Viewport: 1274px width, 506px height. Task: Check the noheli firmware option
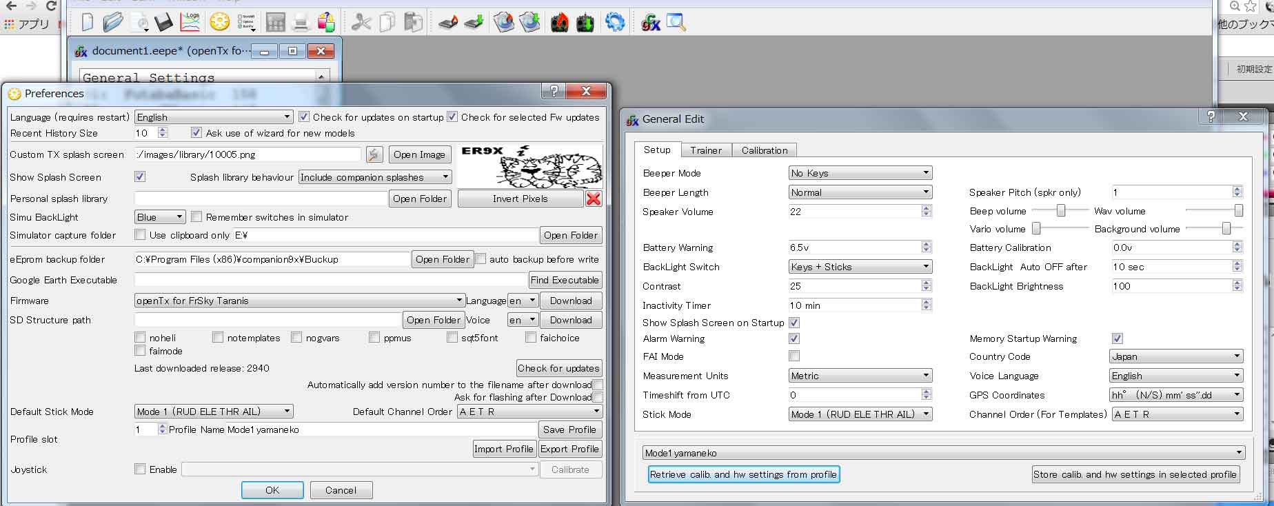(140, 338)
